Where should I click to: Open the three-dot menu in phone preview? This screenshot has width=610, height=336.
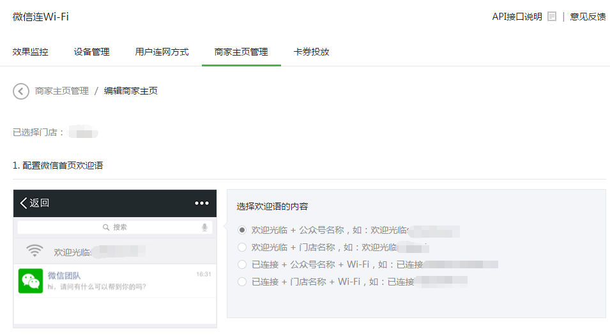201,203
